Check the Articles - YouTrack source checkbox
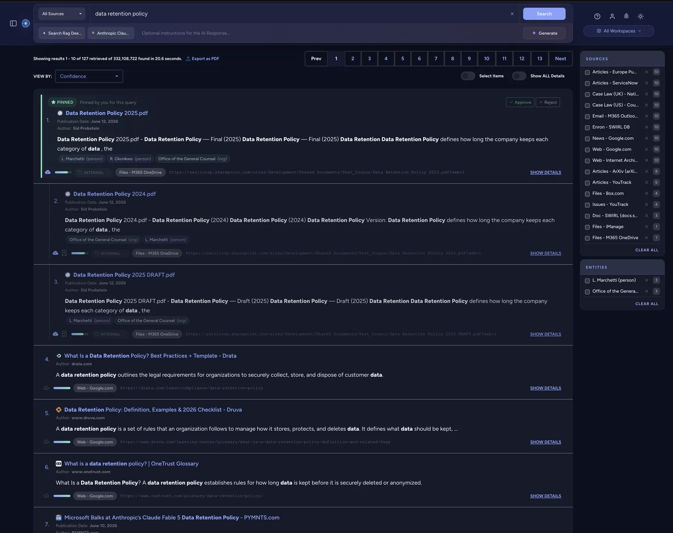The width and height of the screenshot is (673, 533). (x=587, y=183)
